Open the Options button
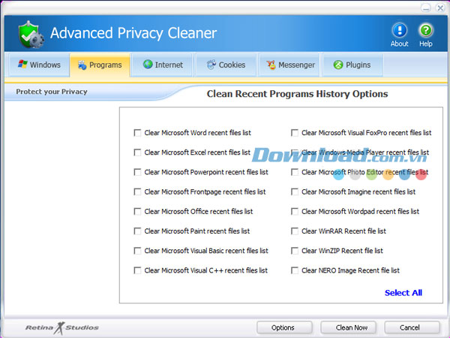Viewport: 450px width, 338px height. click(x=284, y=327)
